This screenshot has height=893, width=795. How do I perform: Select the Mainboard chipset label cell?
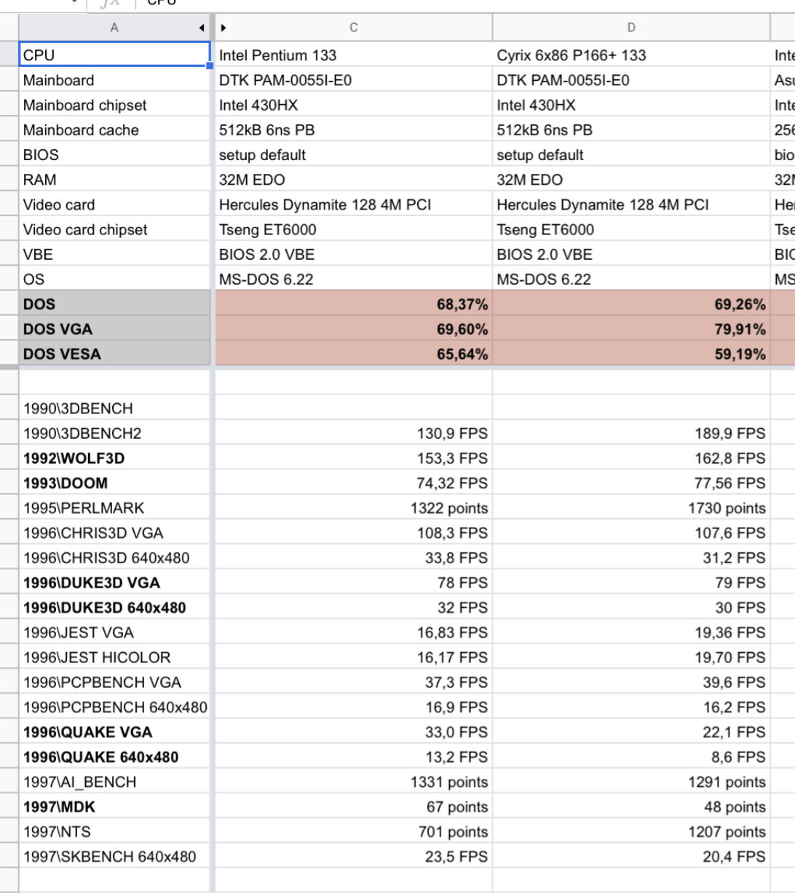coord(114,105)
